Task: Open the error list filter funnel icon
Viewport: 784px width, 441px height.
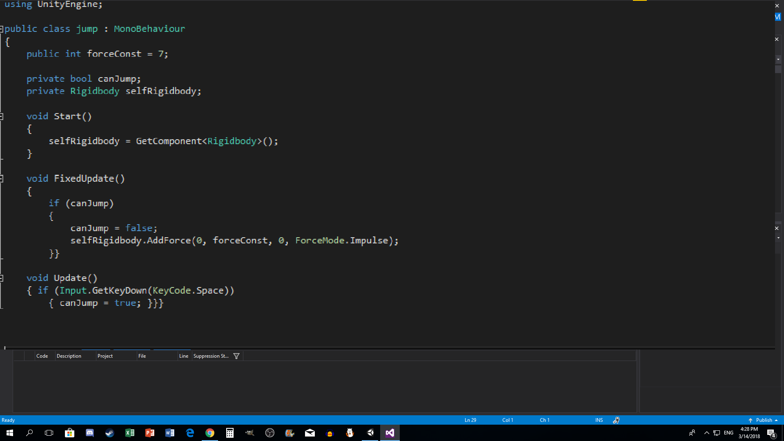Action: pos(236,356)
